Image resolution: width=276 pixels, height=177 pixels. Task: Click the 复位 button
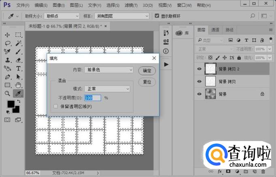147,82
